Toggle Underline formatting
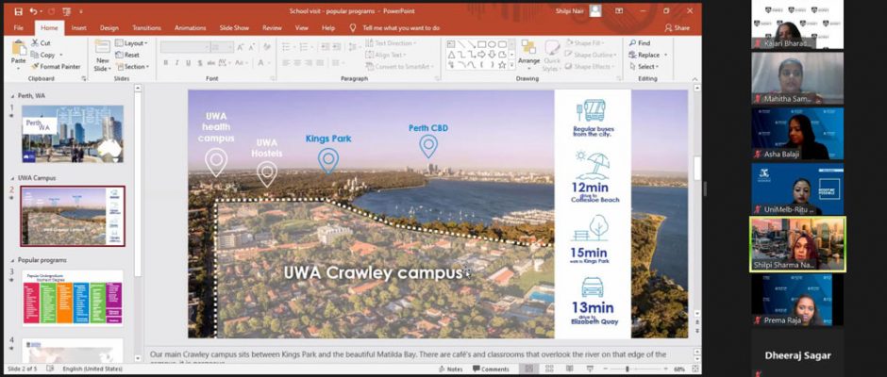 (189, 63)
